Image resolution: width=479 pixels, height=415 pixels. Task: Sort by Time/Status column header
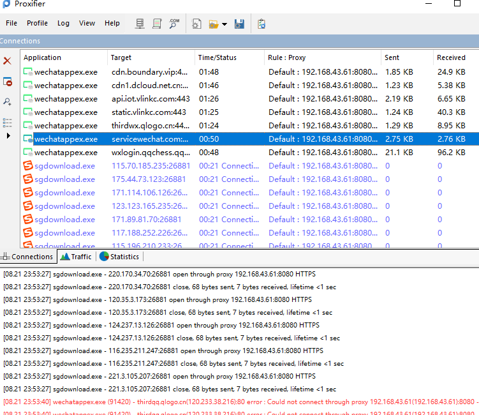coord(230,57)
